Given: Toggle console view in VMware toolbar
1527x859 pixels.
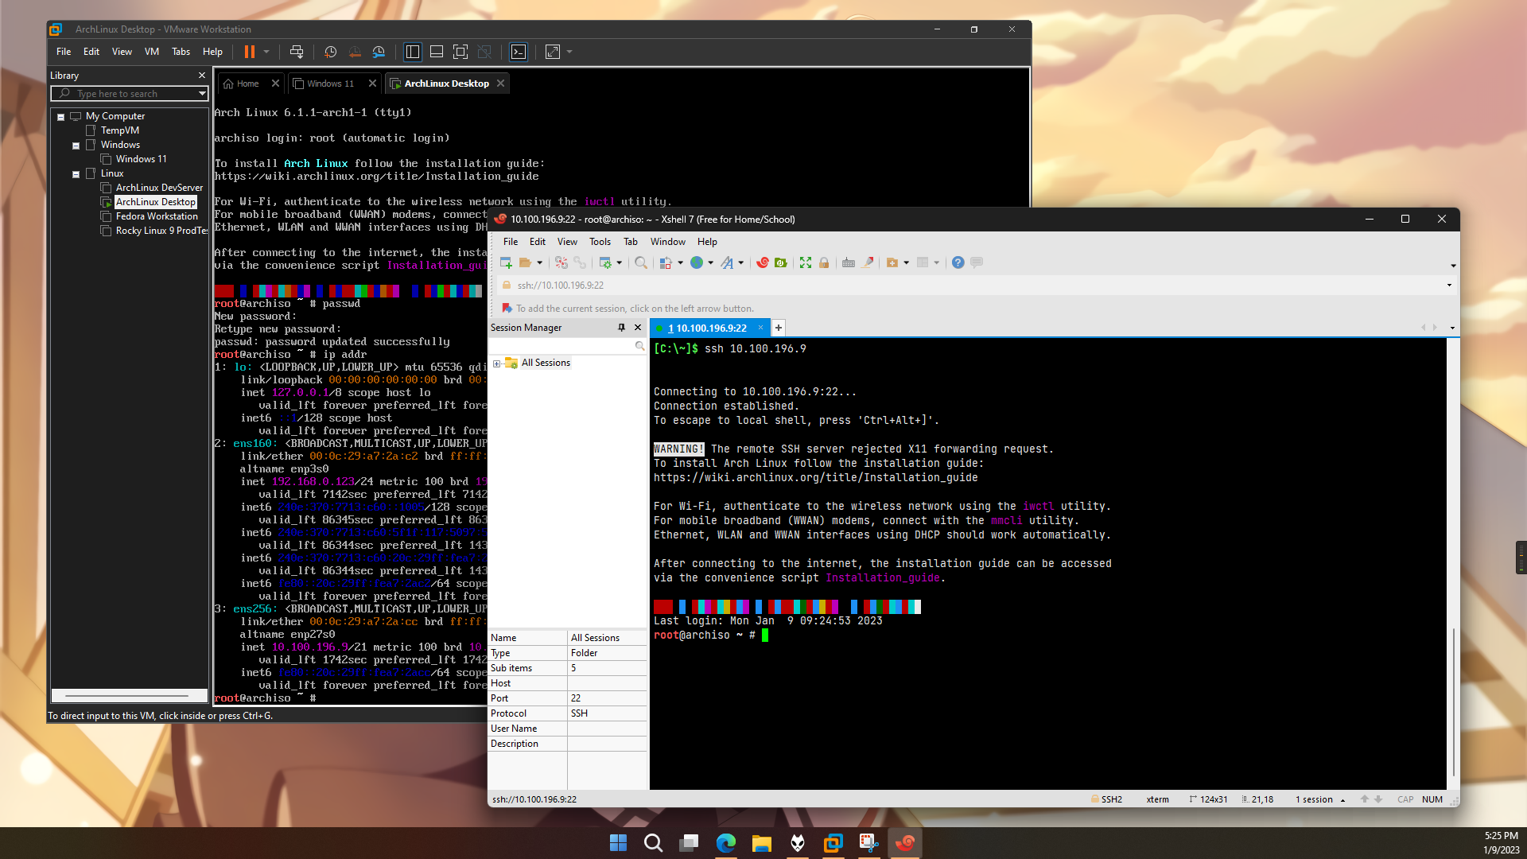Looking at the screenshot, I should [x=519, y=52].
